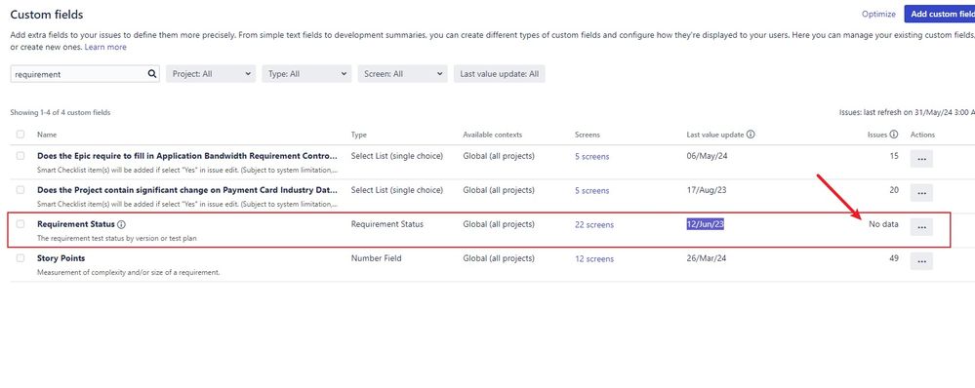Image resolution: width=975 pixels, height=388 pixels.
Task: Click the 'No data' issues value
Action: point(883,224)
